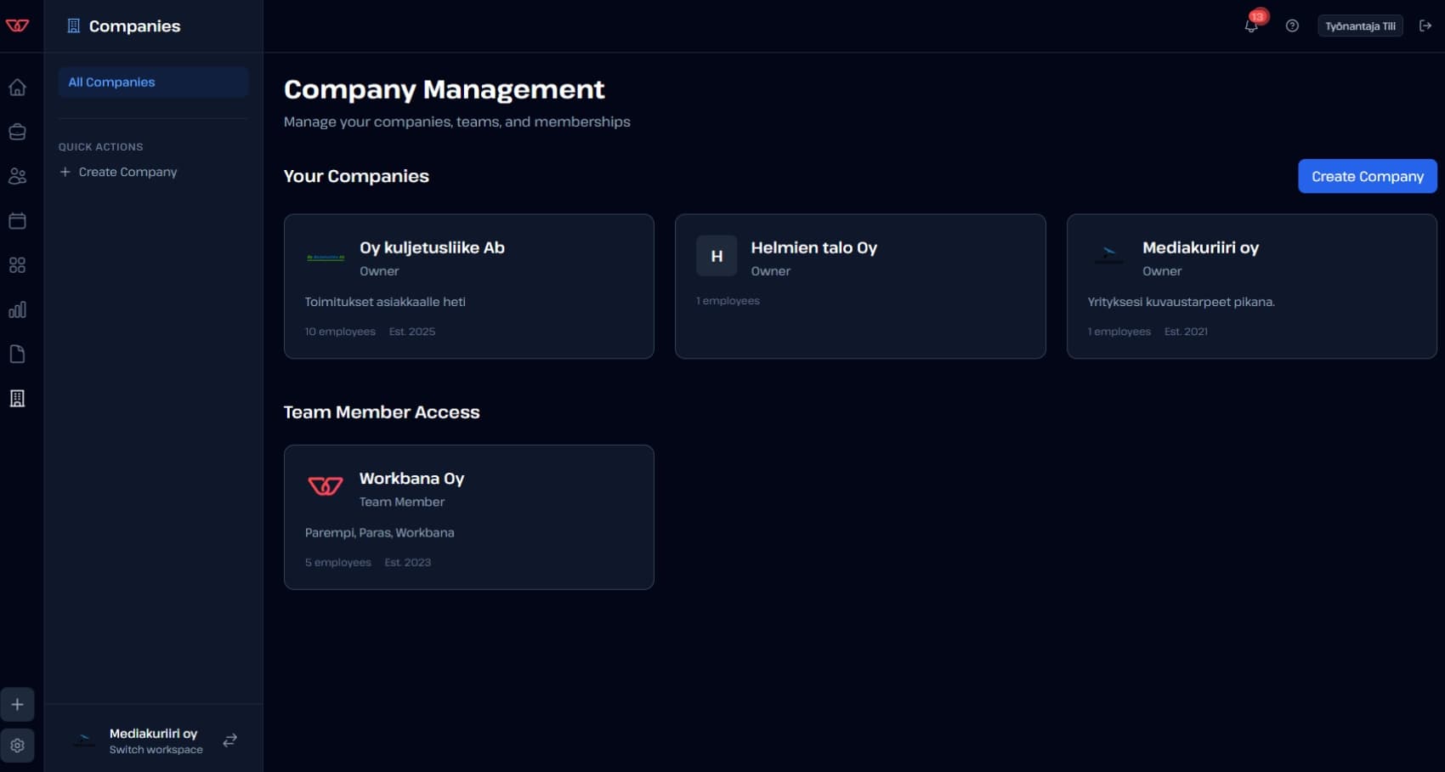This screenshot has height=772, width=1445.
Task: Open the Workbana Oy team card
Action: (468, 517)
